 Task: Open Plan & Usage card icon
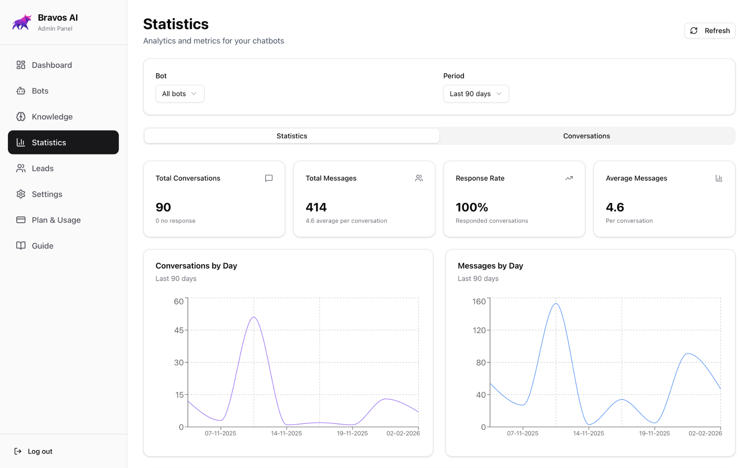(21, 220)
